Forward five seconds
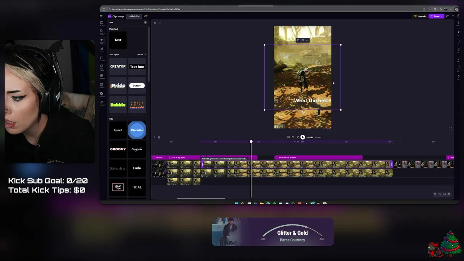This screenshot has width=464, height=261. (x=298, y=137)
